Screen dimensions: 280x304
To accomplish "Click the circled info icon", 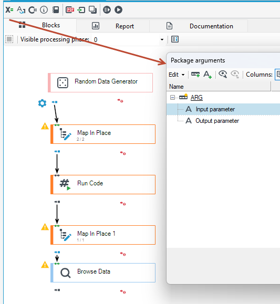I will [44, 9].
